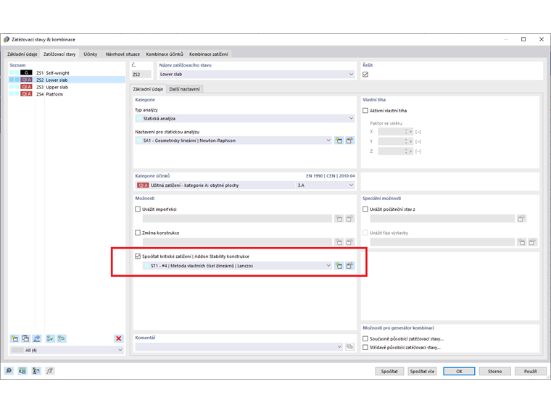
Task: Delete selected load case with red X
Action: click(x=118, y=338)
